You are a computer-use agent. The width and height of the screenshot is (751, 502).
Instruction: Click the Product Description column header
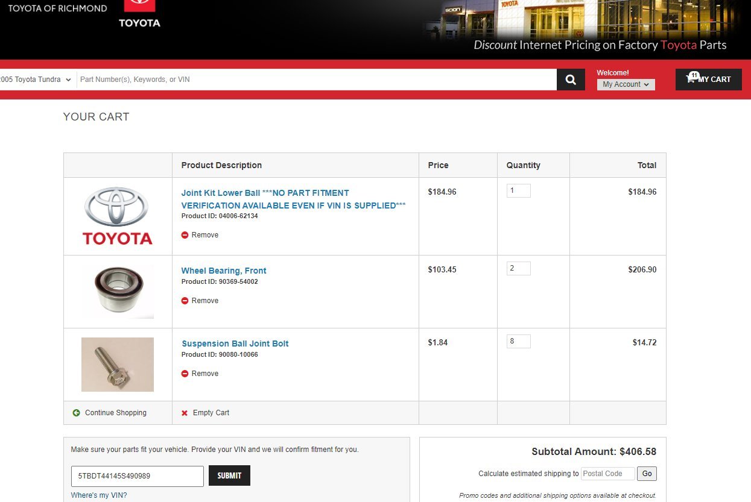tap(221, 165)
